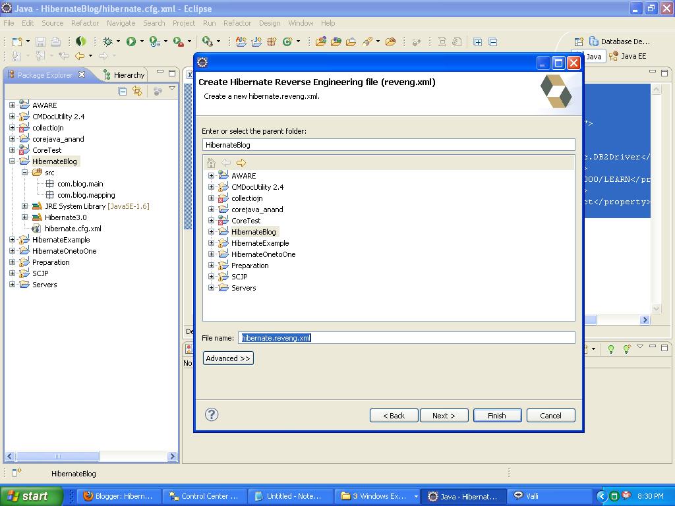Click the Advanced >> button
This screenshot has height=506, width=675.
click(x=228, y=358)
